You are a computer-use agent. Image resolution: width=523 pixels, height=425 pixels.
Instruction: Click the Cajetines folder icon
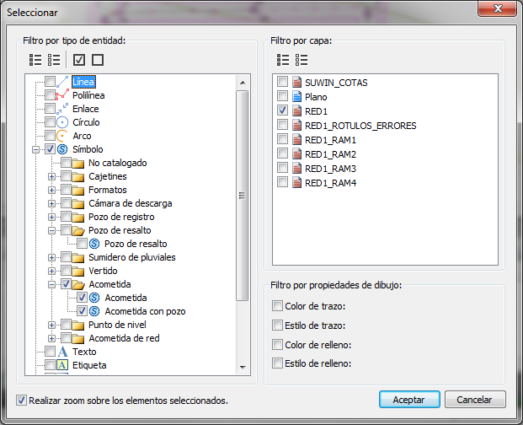pyautogui.click(x=78, y=176)
